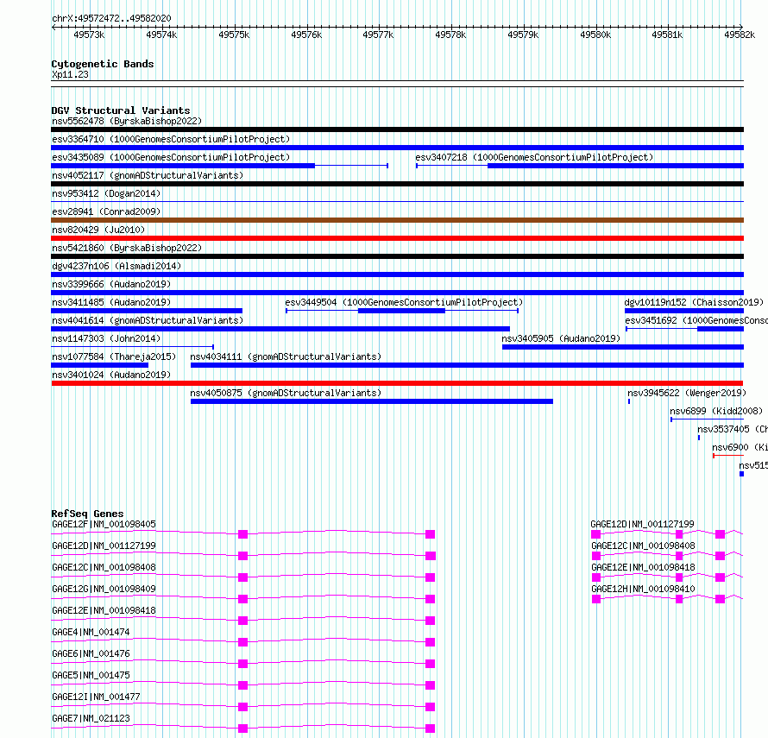Open the esv3435089 variant label
This screenshot has height=738, width=768.
(171, 157)
